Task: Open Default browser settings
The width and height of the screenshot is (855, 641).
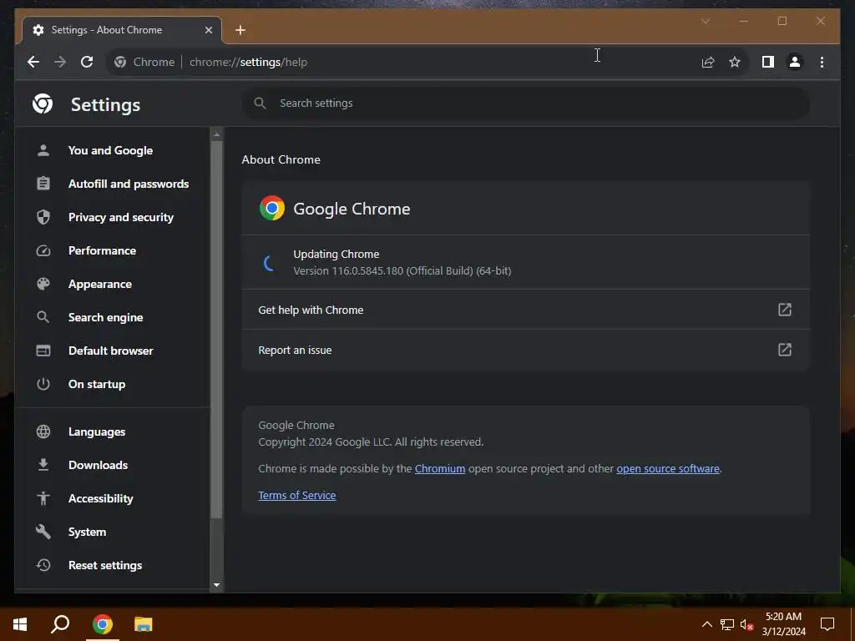Action: 111,351
